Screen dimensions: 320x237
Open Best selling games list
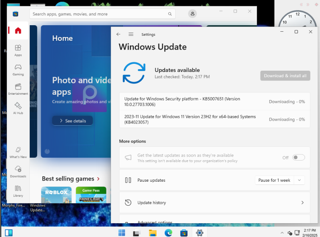click(x=71, y=178)
